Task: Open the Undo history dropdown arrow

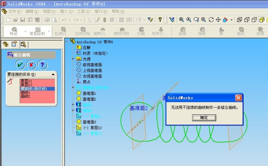Action: coord(69,20)
